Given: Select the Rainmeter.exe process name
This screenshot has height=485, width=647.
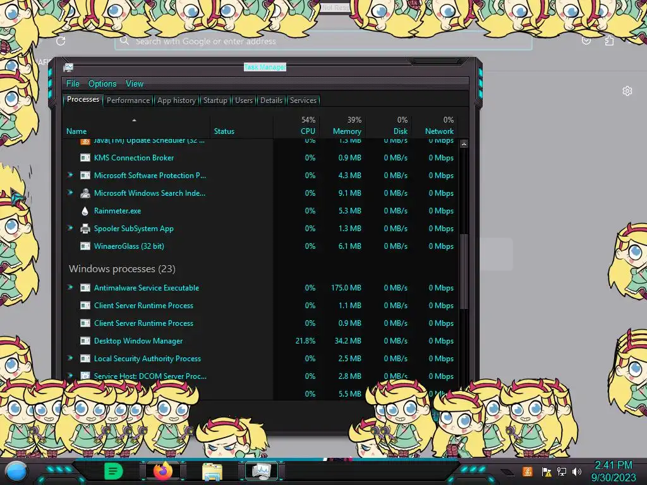Looking at the screenshot, I should [117, 211].
